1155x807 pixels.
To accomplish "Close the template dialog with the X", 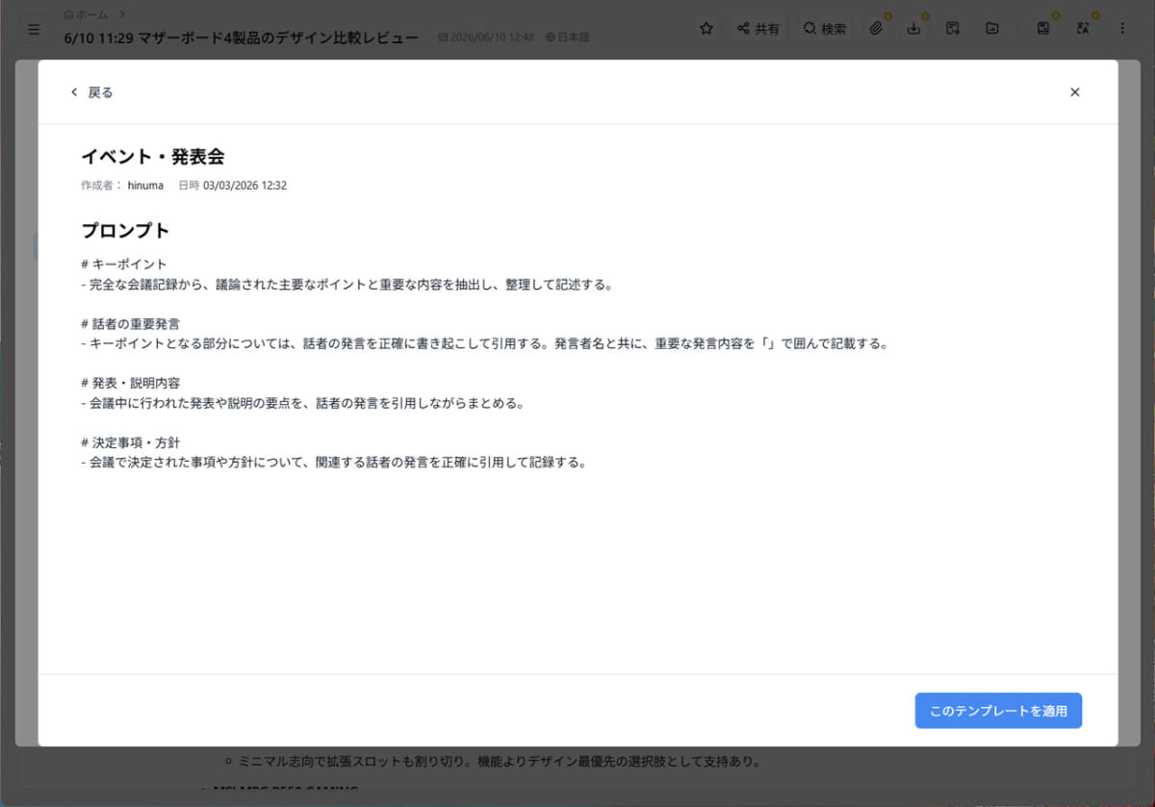I will (1075, 92).
